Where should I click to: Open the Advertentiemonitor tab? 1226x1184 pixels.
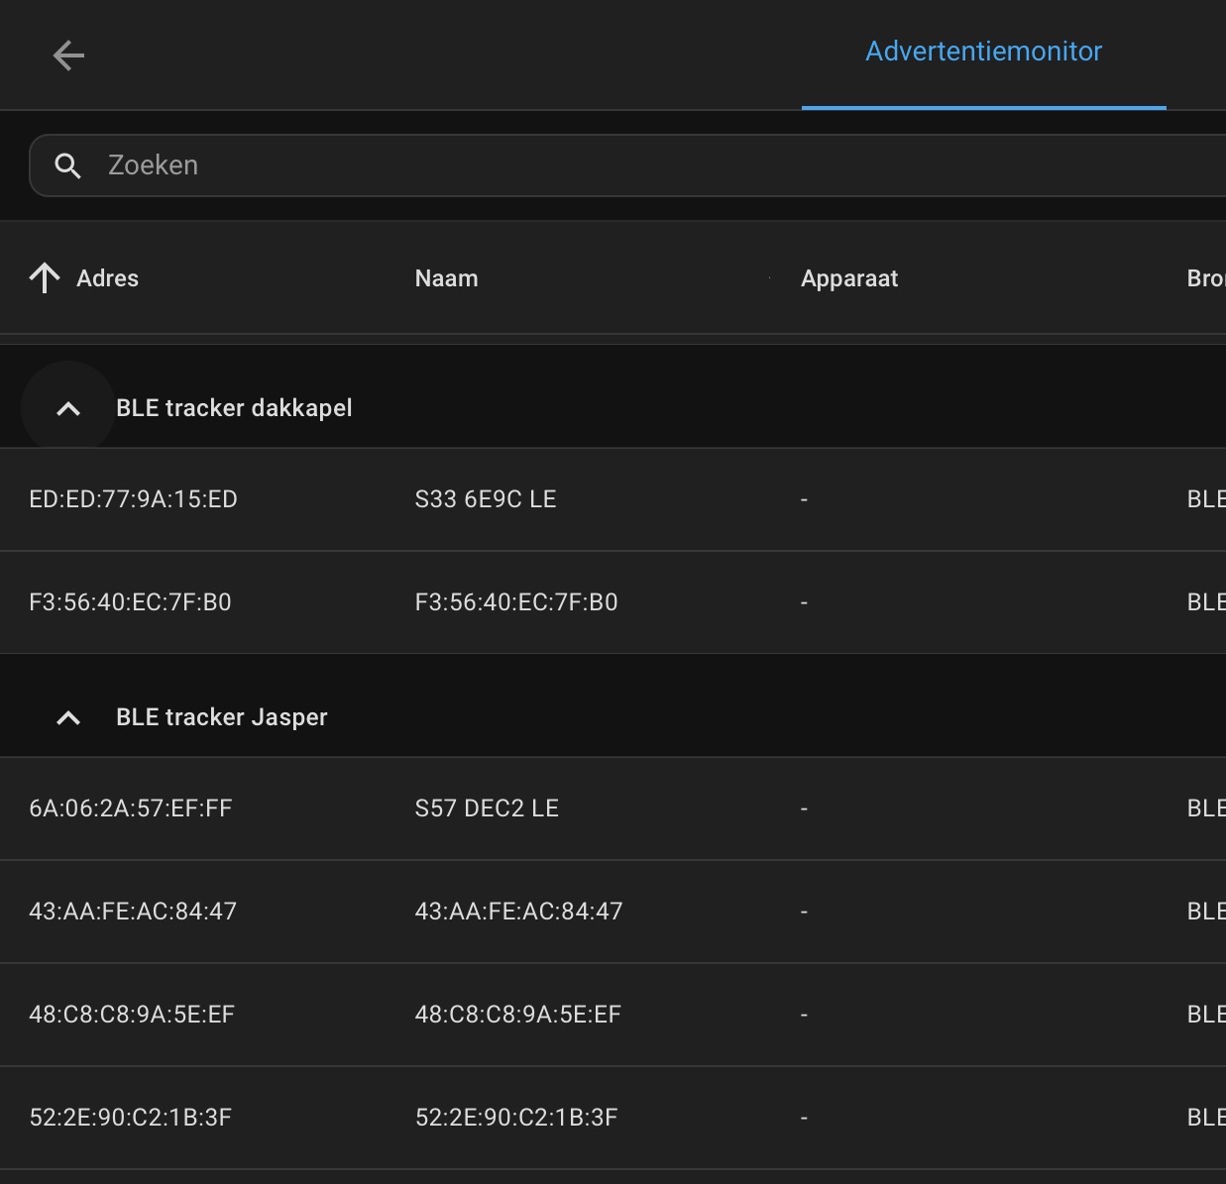pos(983,52)
